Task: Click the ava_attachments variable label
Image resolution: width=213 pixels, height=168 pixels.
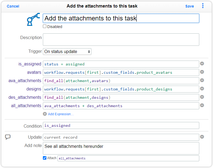Action: (25, 80)
